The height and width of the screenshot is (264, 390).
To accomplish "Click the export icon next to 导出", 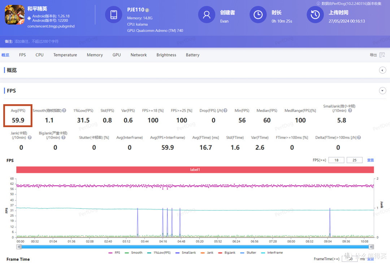I will tap(382, 55).
